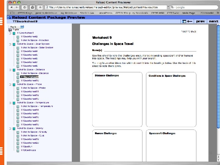Click the folder icon beside TTSworksheet1
Screen dimensions: 220x165
pos(14,33)
